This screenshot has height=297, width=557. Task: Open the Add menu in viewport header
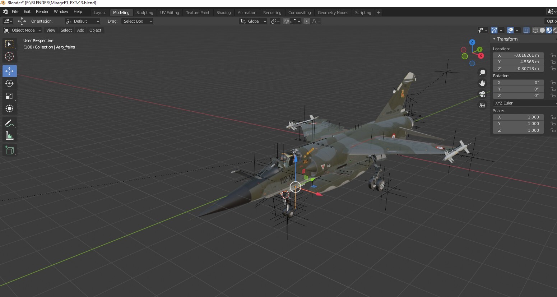pyautogui.click(x=80, y=30)
